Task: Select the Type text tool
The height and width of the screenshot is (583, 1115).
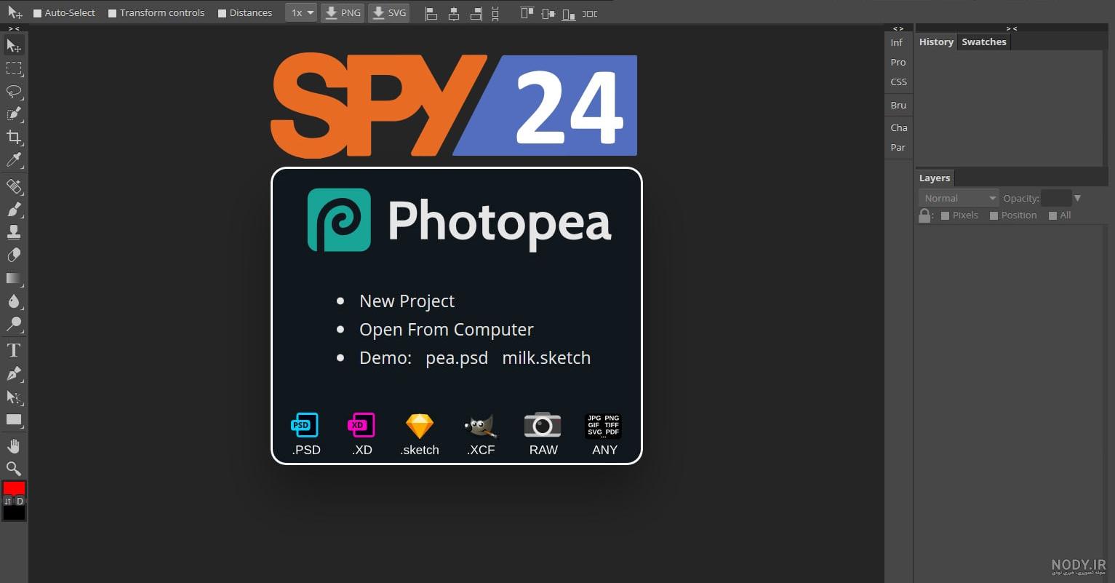Action: click(x=14, y=351)
